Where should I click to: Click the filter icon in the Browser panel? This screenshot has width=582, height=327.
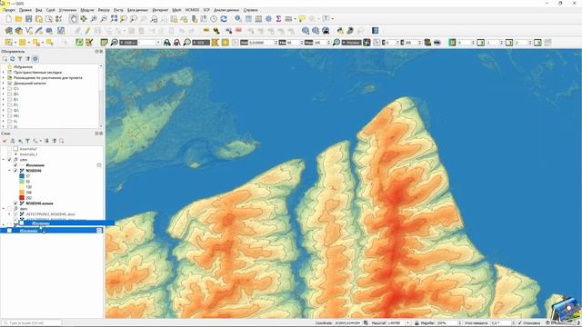point(20,59)
